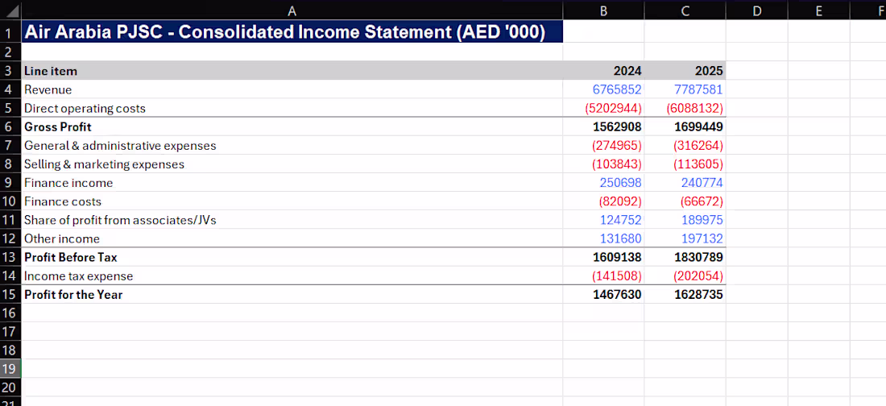
Task: Select 'General & administrative expenses' cell
Action: point(292,145)
